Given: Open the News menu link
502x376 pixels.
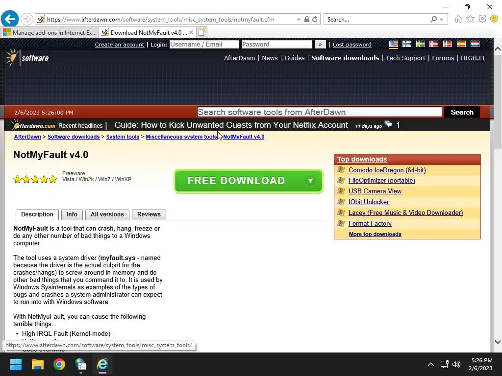Looking at the screenshot, I should click(270, 58).
